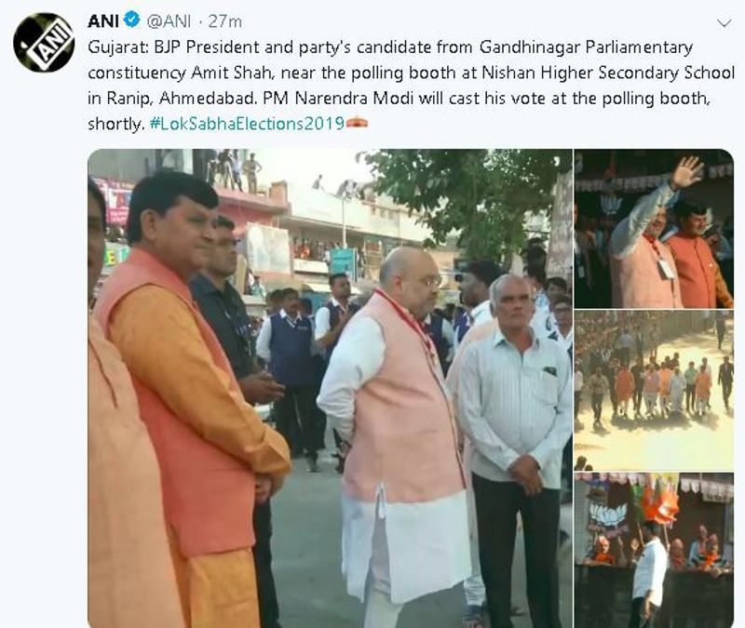The width and height of the screenshot is (745, 628).
Task: Click the blue verified badge
Action: tap(131, 20)
